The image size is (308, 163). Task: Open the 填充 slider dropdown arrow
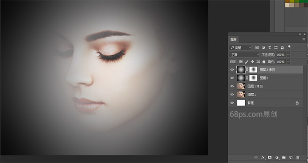(x=289, y=61)
